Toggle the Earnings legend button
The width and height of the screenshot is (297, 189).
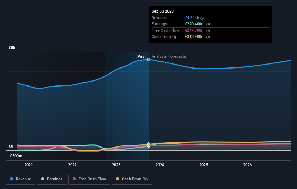tap(52, 179)
